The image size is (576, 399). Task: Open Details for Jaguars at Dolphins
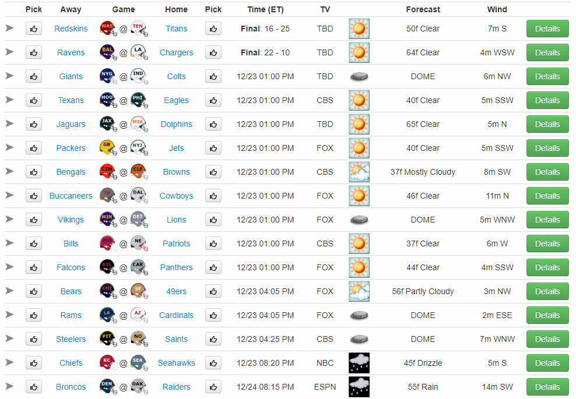[547, 124]
